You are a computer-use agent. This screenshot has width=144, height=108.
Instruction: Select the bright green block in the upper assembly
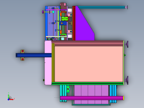pos(65,19)
